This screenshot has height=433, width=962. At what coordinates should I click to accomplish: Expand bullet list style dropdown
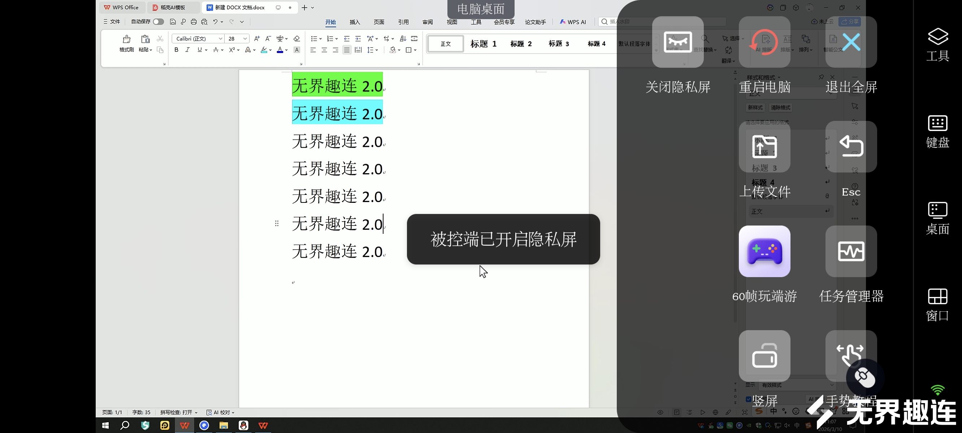(320, 39)
